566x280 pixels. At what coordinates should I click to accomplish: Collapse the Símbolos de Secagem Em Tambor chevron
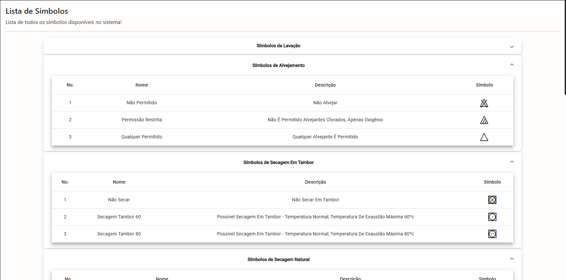tap(512, 162)
